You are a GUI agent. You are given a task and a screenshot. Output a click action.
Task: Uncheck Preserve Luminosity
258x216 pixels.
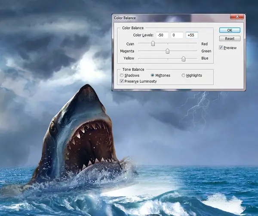(x=122, y=81)
